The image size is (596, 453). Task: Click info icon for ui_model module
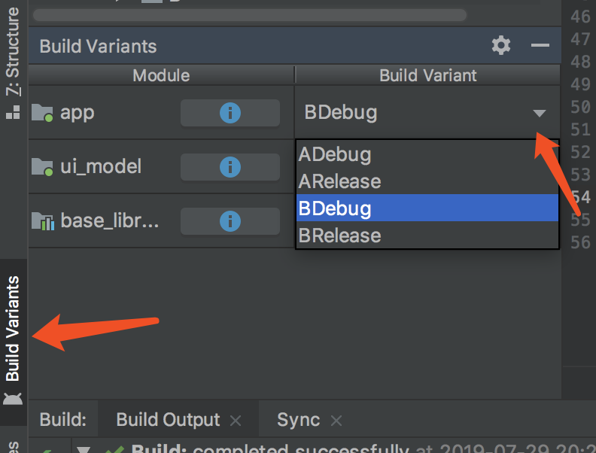pyautogui.click(x=230, y=166)
